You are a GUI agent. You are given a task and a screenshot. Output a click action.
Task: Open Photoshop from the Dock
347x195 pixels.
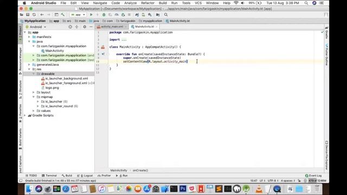pyautogui.click(x=183, y=188)
